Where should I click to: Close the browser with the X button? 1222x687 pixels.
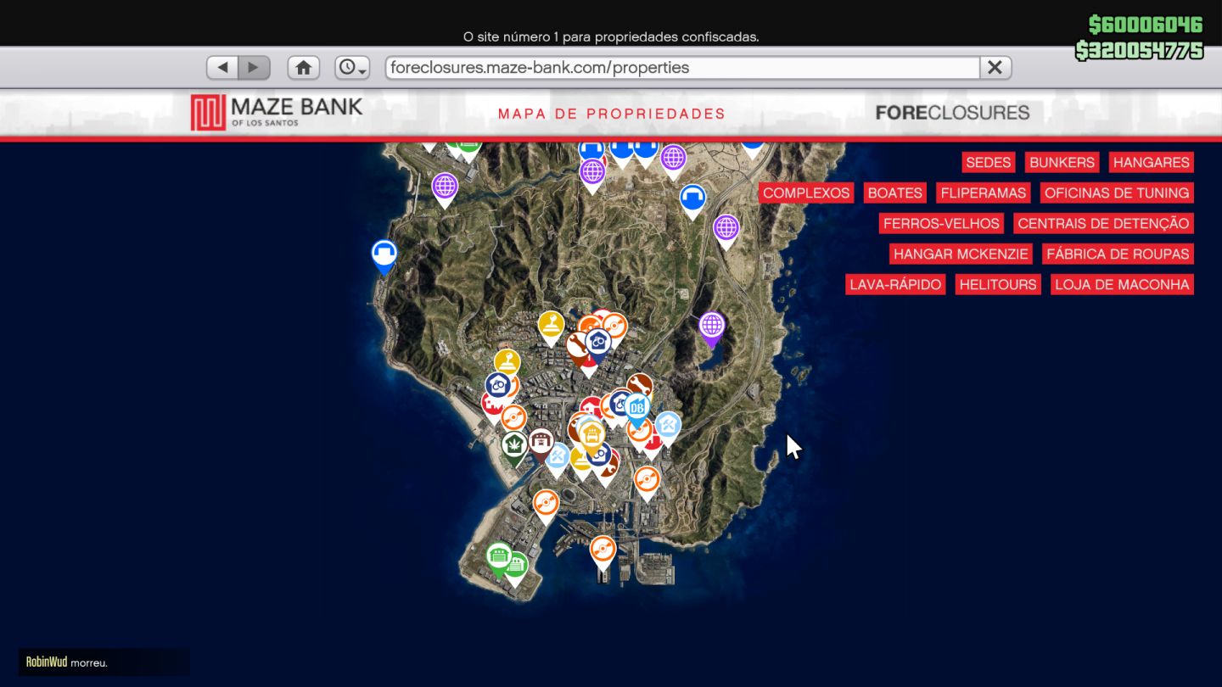[x=995, y=67]
